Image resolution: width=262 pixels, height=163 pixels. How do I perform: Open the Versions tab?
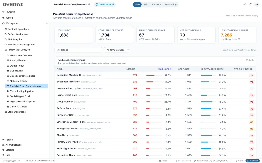point(157,4)
